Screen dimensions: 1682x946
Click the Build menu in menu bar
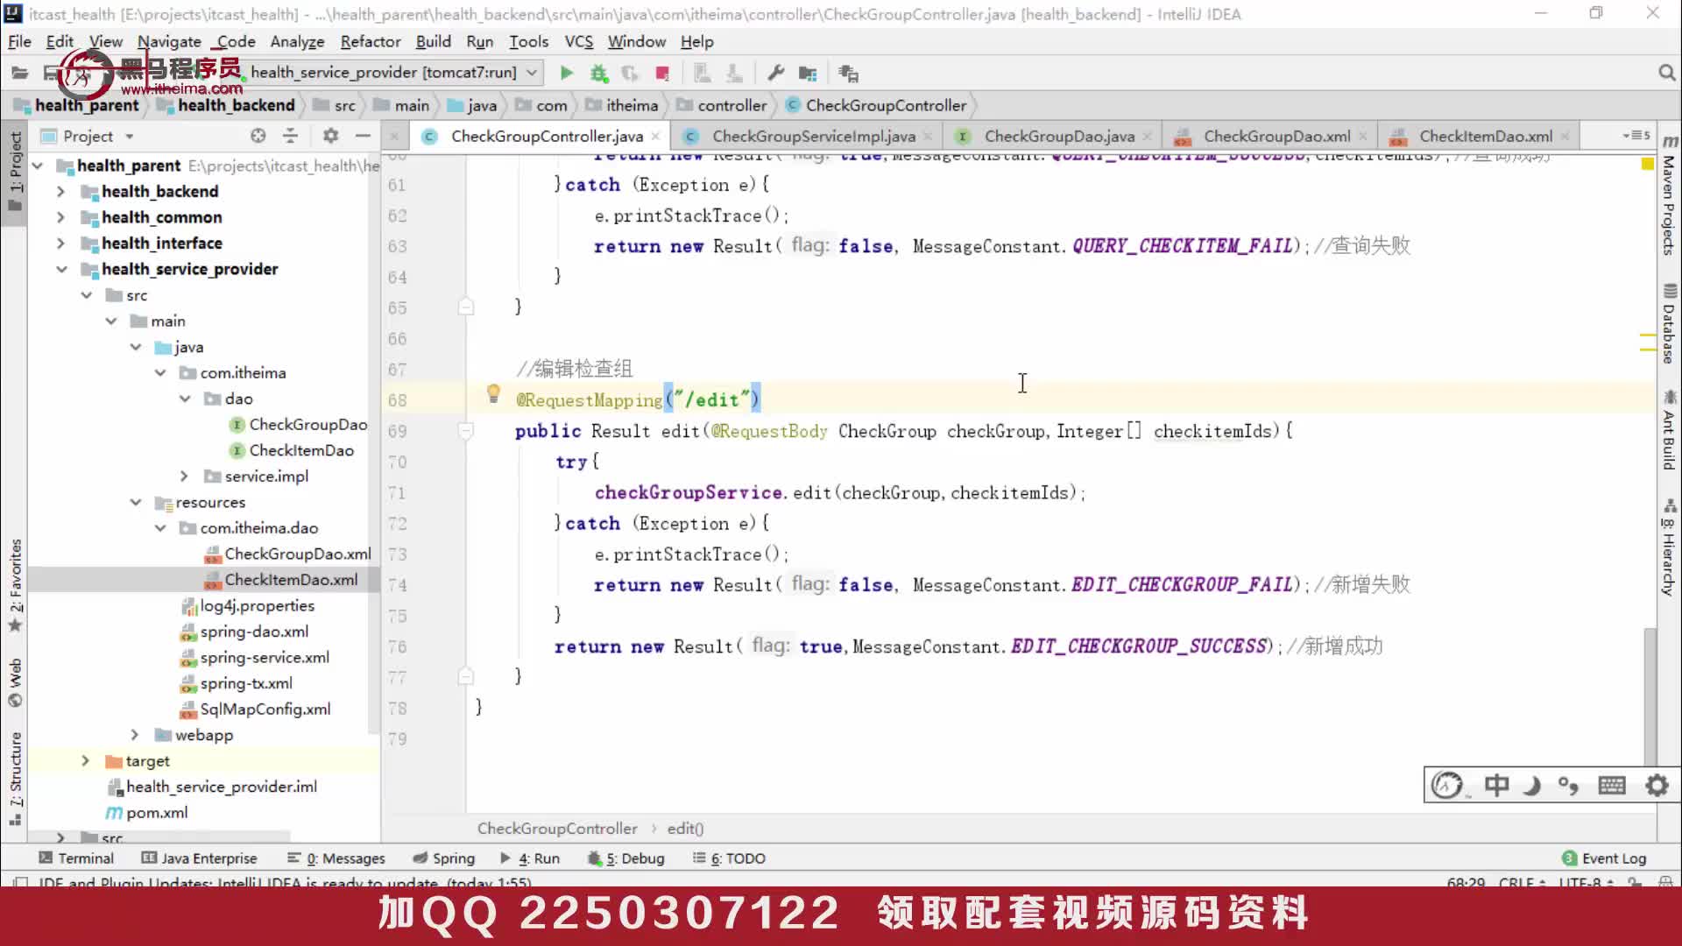432,41
